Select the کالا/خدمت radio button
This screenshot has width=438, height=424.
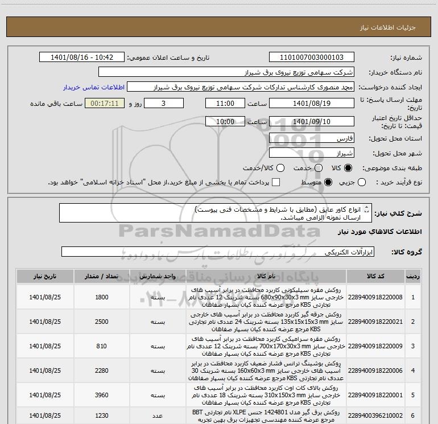[280, 168]
